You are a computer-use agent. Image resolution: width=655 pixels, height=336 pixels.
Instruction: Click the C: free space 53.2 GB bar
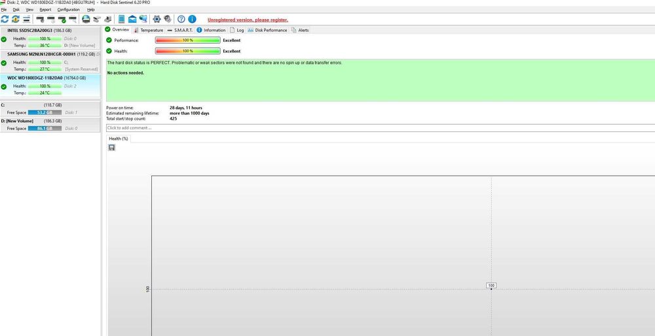tap(45, 112)
